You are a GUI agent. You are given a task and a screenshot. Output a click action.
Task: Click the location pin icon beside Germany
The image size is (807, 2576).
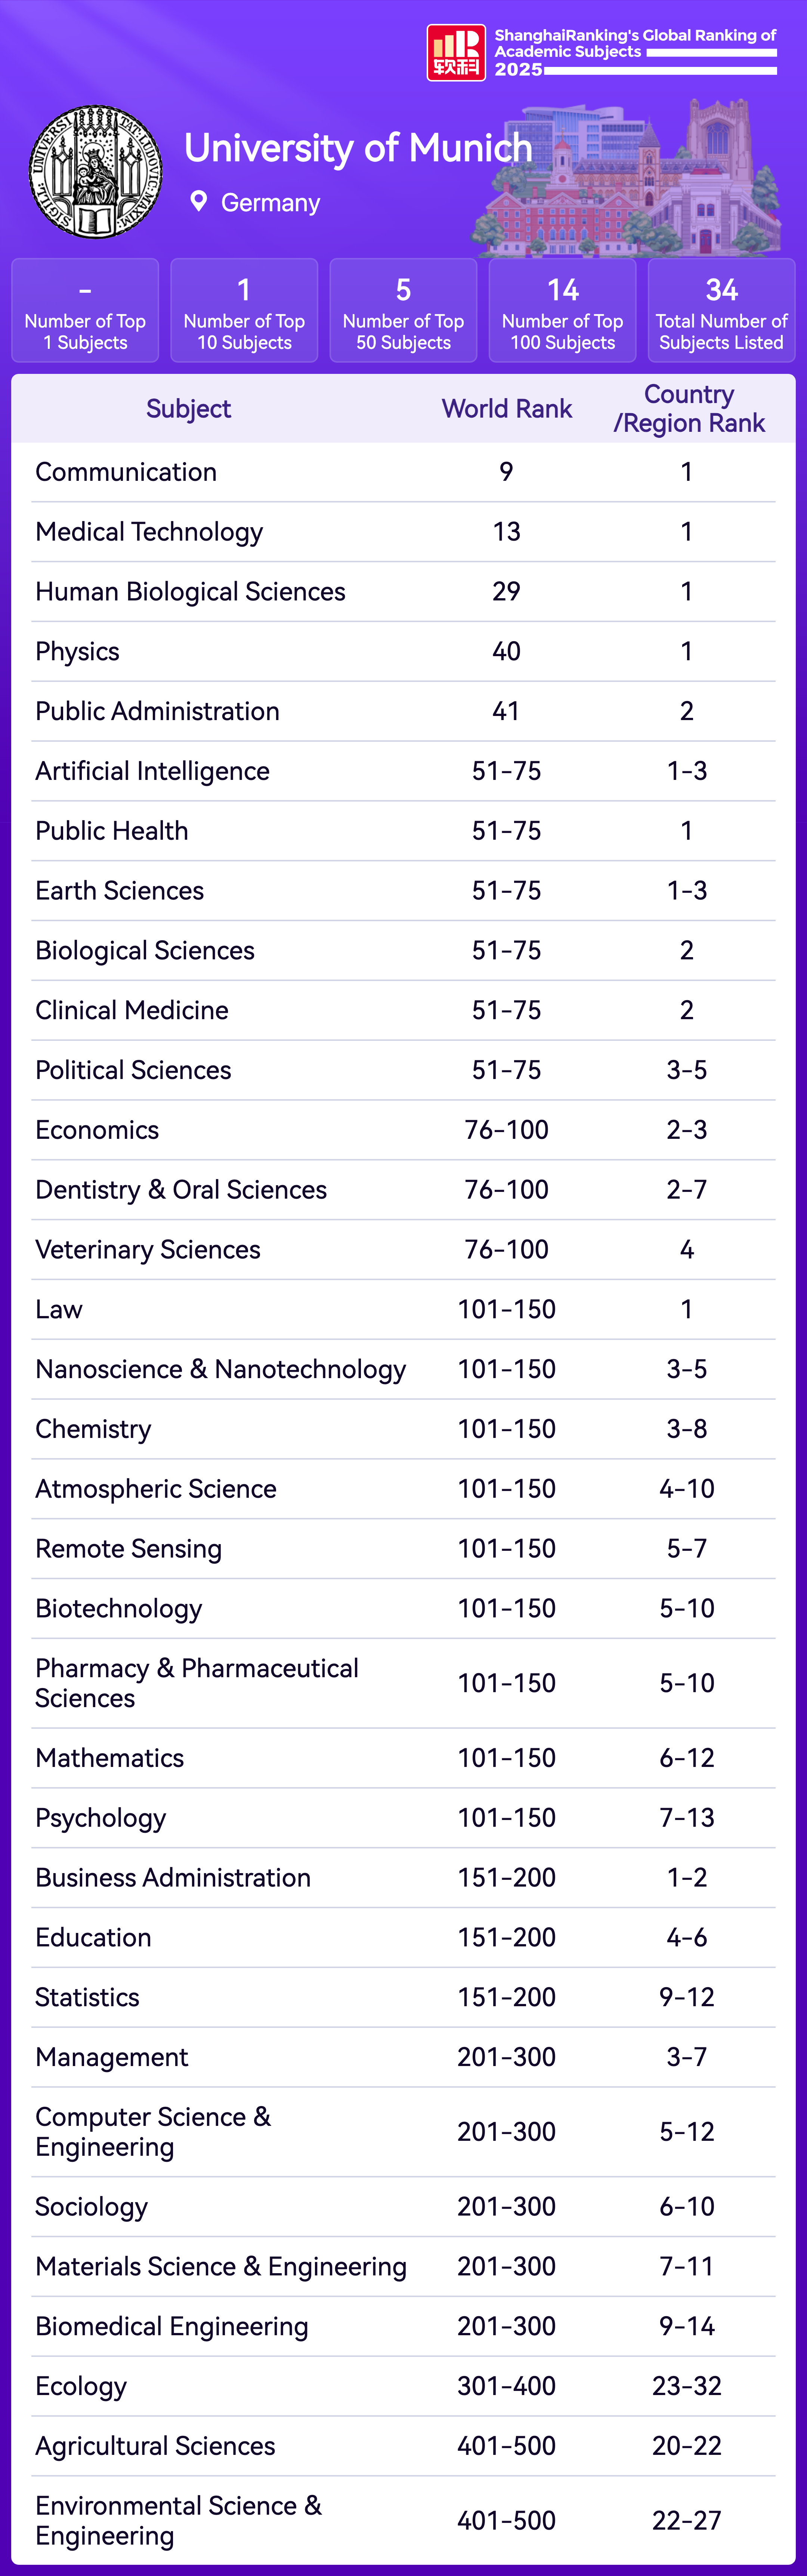(199, 202)
